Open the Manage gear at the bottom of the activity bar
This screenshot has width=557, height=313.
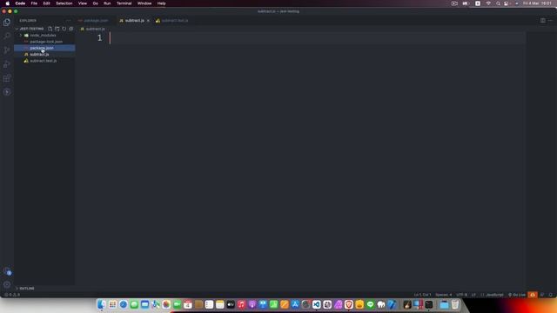(7, 284)
